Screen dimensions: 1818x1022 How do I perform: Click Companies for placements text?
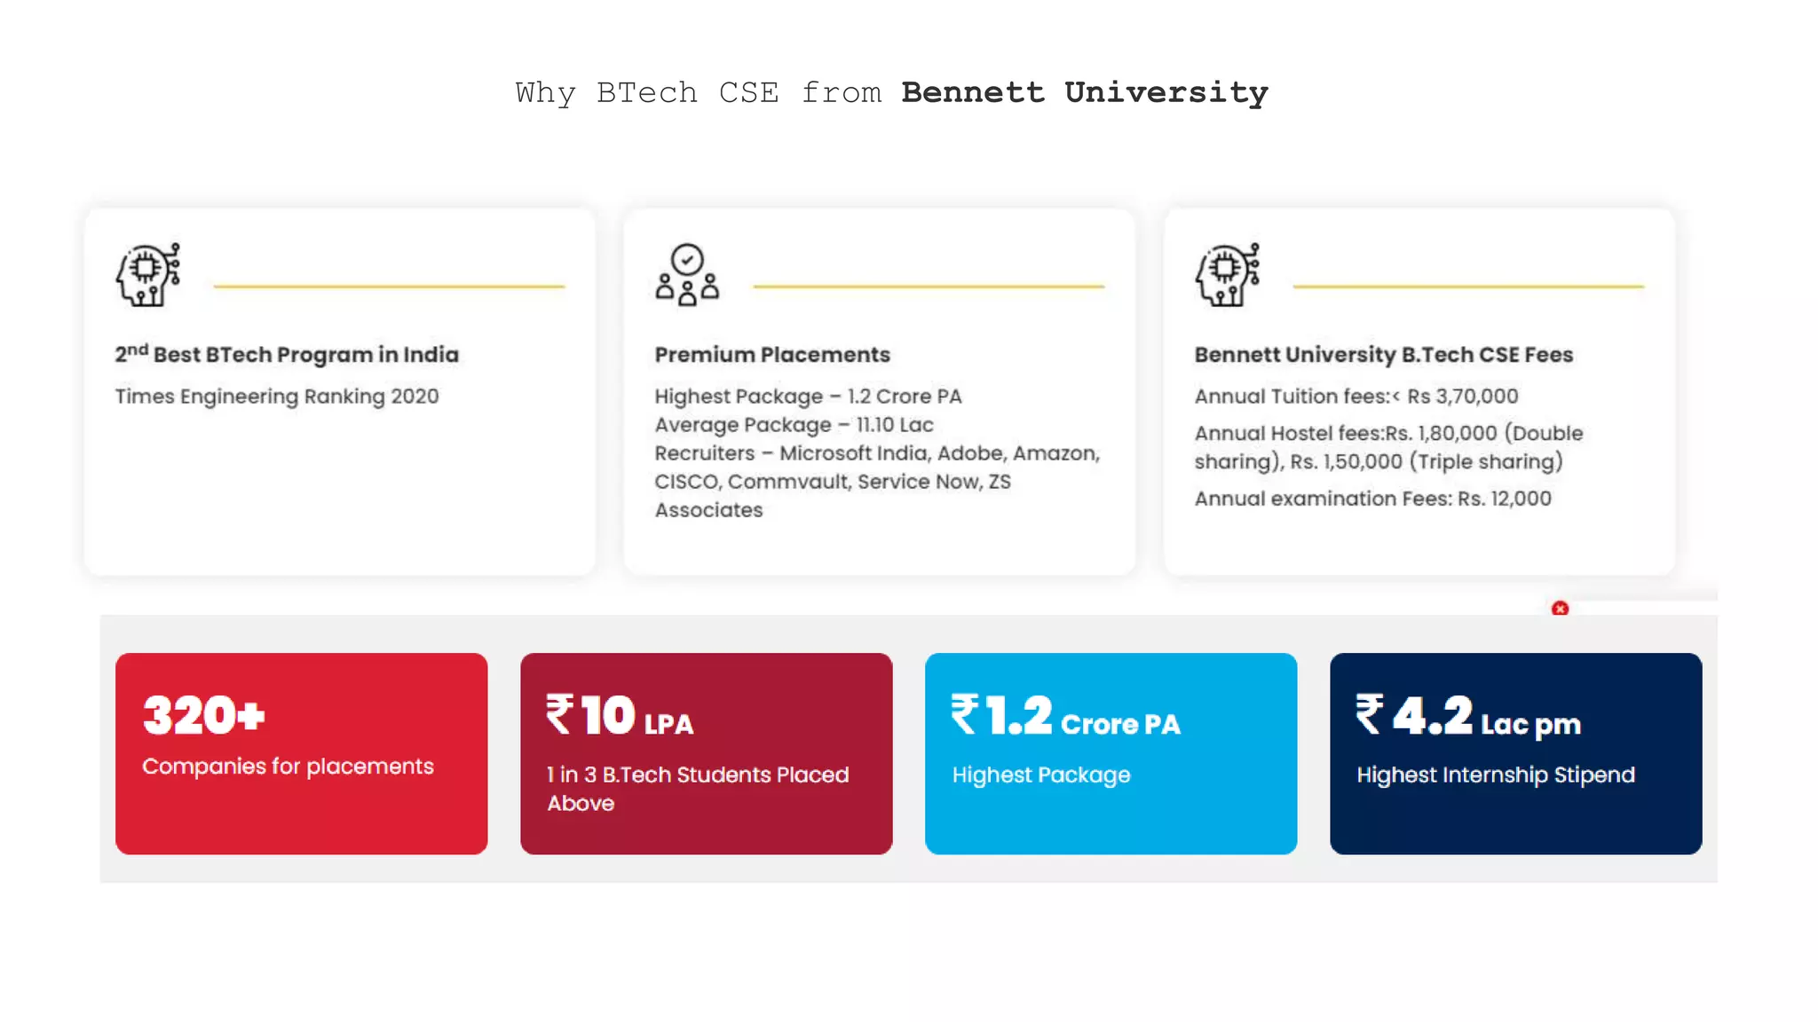[288, 766]
